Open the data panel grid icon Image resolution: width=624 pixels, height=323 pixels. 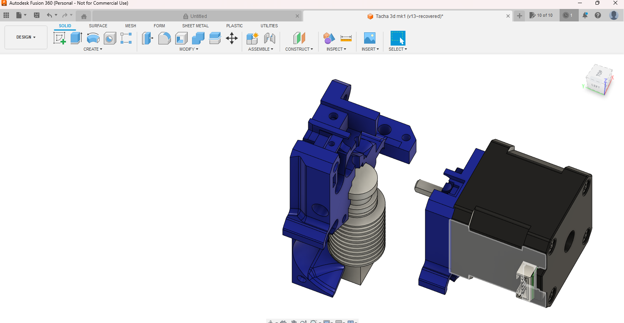pos(6,15)
